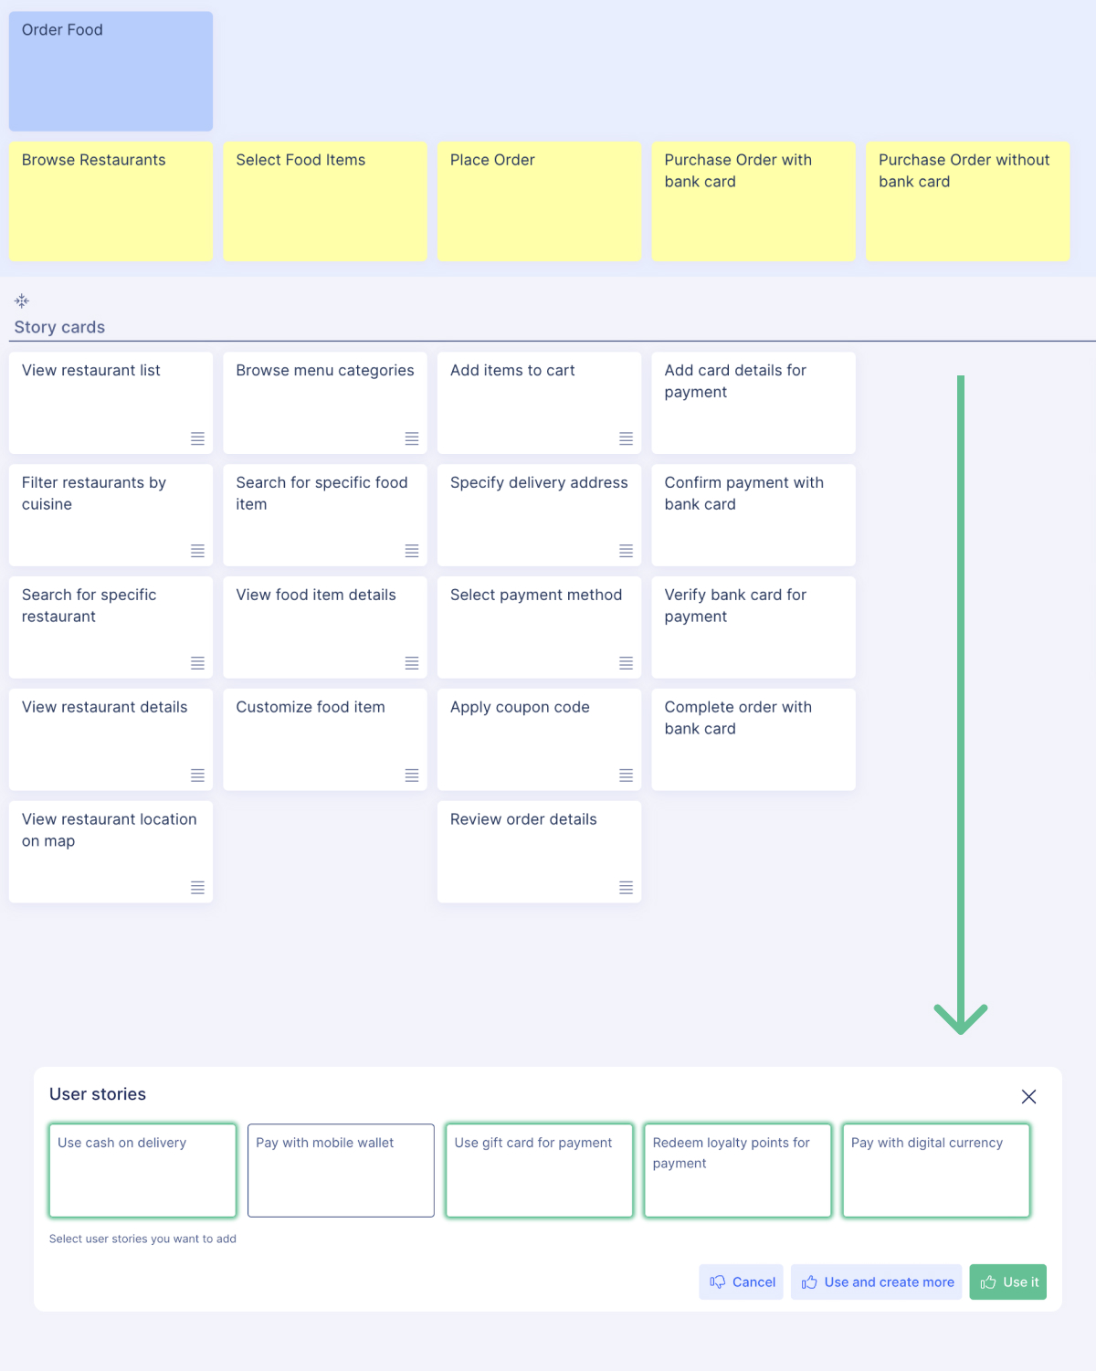1096x1371 pixels.
Task: Click the drag handle on "Add items to cart" card
Action: [x=626, y=438]
